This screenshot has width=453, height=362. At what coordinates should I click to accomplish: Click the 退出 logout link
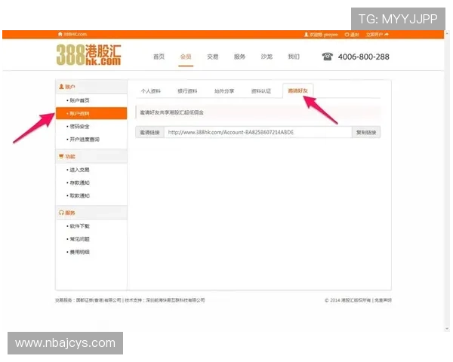(x=355, y=35)
